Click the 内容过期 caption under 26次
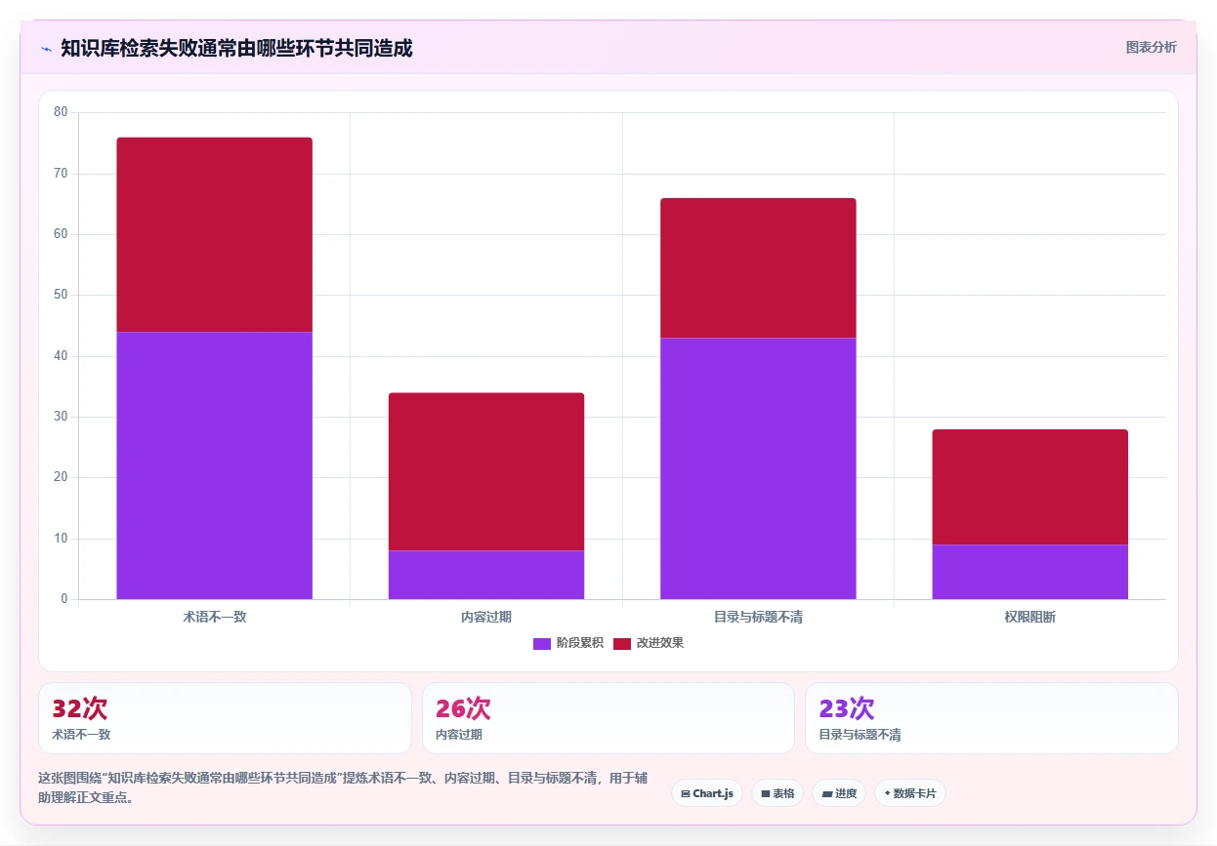The height and width of the screenshot is (846, 1217). (x=459, y=734)
